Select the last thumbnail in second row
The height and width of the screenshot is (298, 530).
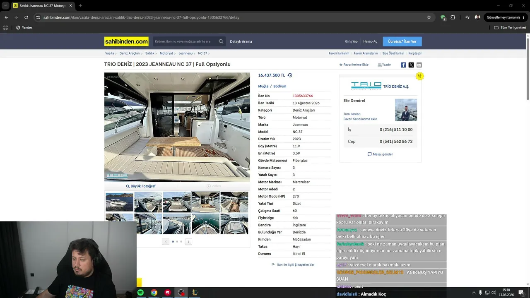(x=234, y=224)
